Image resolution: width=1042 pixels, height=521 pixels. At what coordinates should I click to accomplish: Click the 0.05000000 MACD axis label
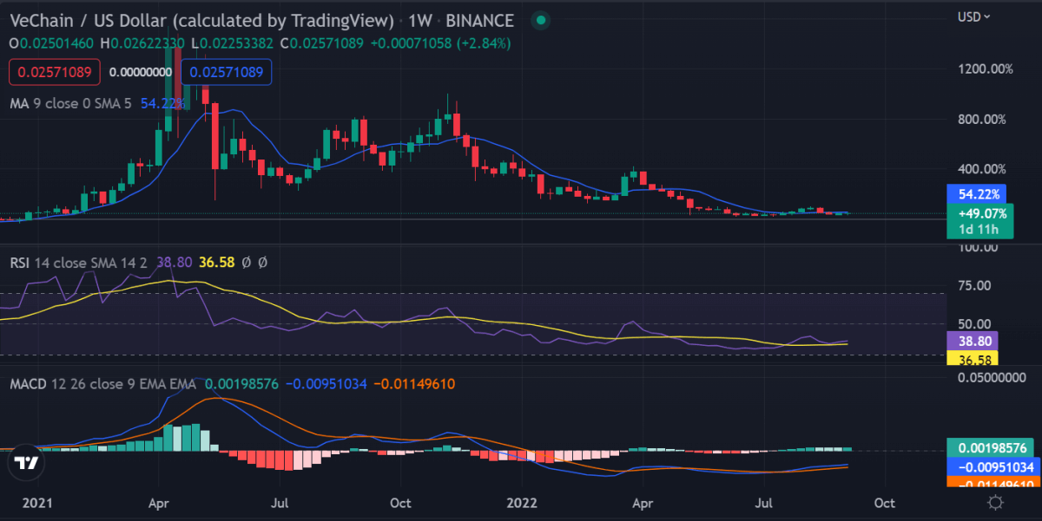pyautogui.click(x=991, y=377)
